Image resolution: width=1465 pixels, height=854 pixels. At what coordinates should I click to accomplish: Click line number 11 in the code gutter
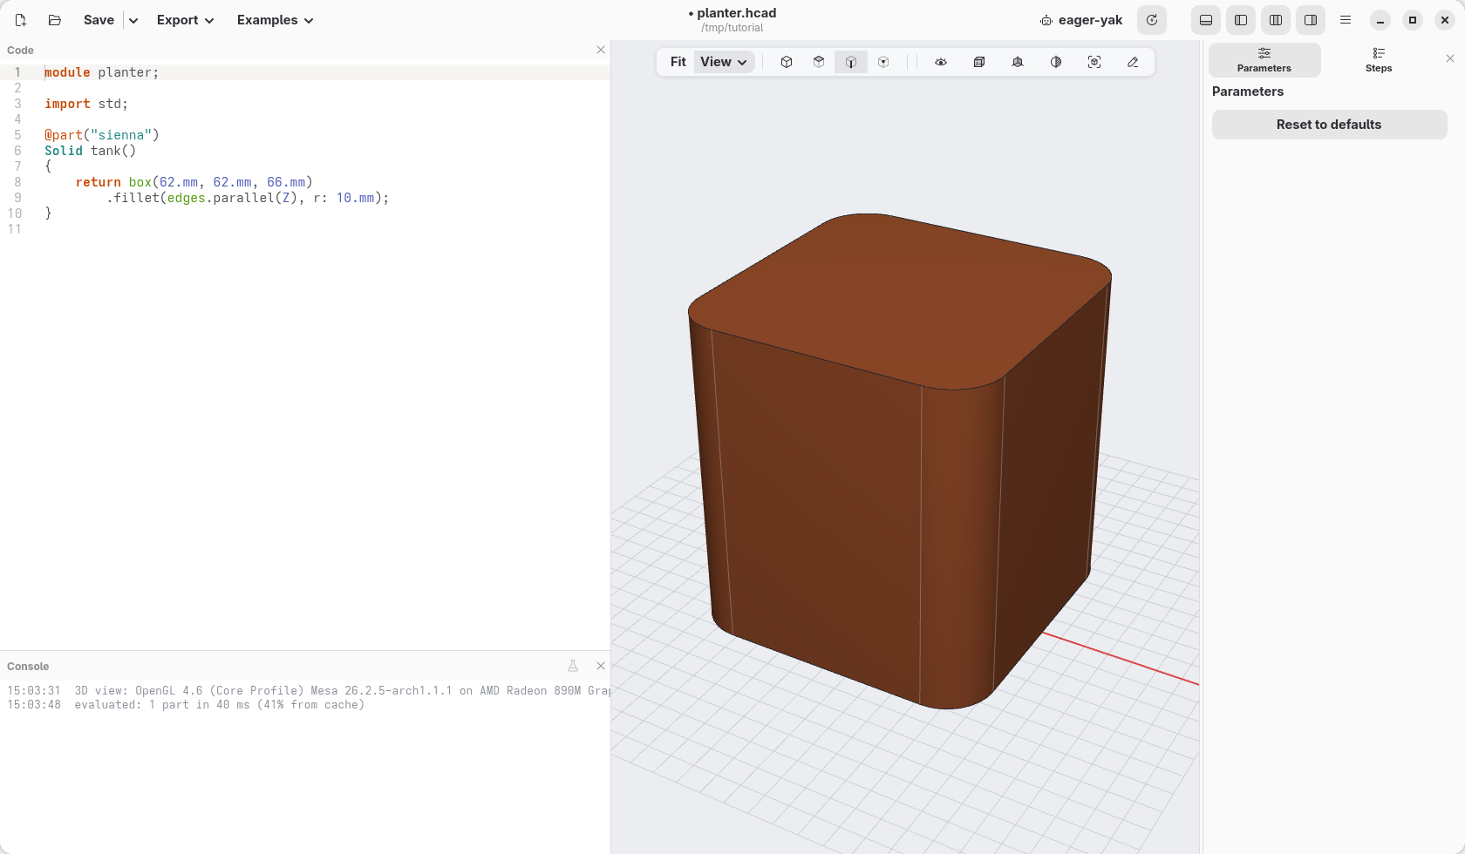pyautogui.click(x=15, y=229)
